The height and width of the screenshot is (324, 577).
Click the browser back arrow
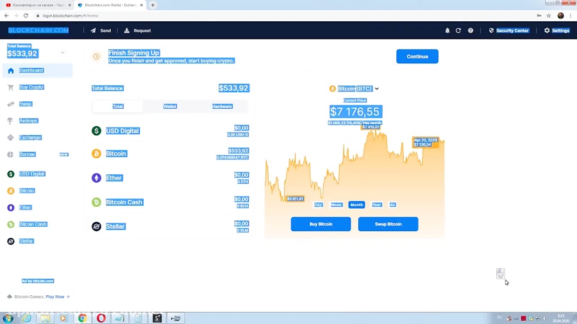pos(6,15)
